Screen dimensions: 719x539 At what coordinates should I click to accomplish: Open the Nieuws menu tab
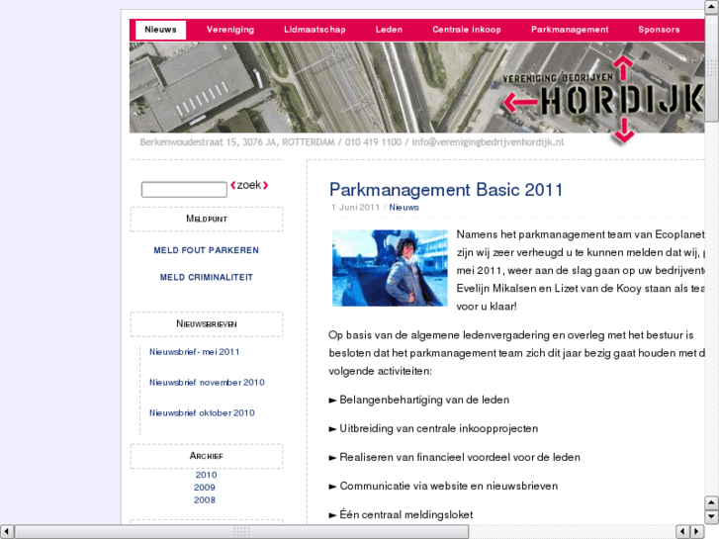click(160, 30)
